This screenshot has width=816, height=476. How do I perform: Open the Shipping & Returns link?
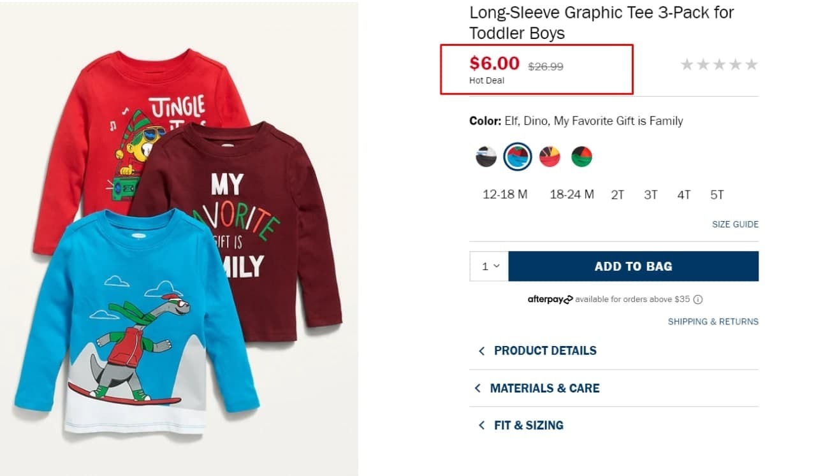(713, 322)
